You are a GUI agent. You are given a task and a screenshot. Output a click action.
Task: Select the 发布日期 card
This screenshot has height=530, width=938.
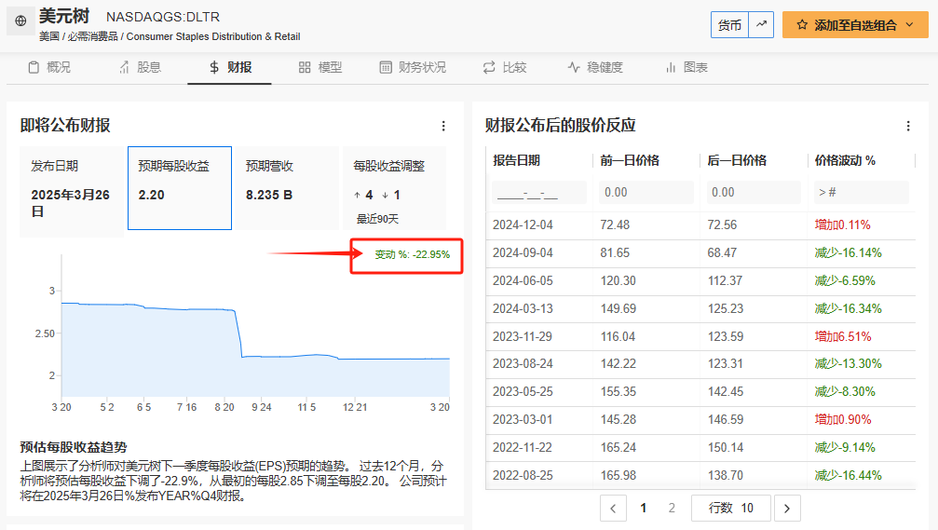pyautogui.click(x=72, y=192)
